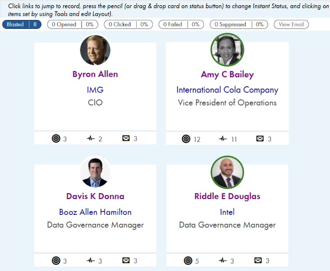Click Amy C Bailey's profile photo
Viewport: 330px width, 271px height.
point(227,50)
